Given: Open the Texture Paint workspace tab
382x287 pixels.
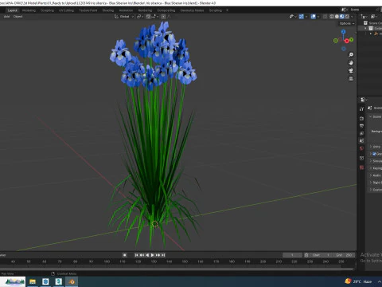Looking at the screenshot, I should point(88,10).
